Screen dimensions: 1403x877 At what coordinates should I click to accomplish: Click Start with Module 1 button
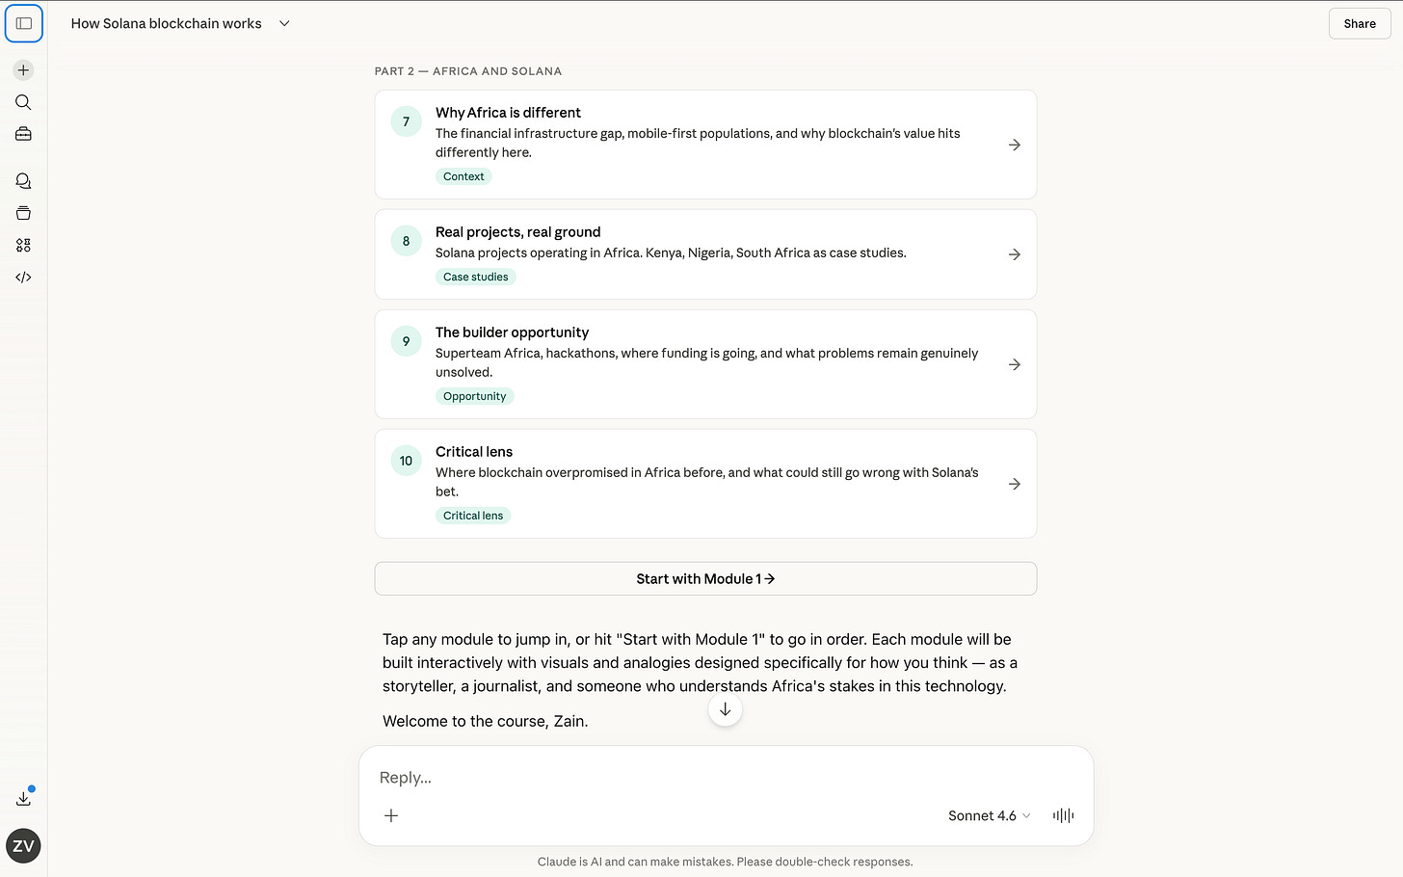pyautogui.click(x=705, y=578)
